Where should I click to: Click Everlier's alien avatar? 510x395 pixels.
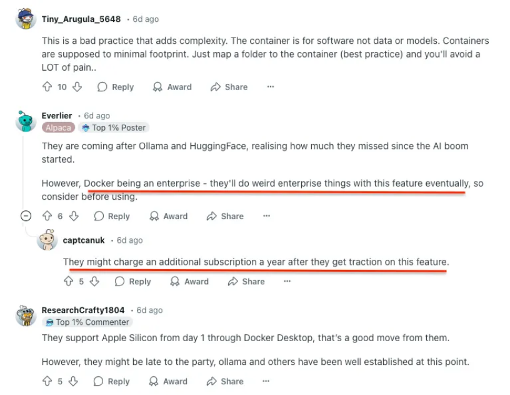(x=26, y=121)
